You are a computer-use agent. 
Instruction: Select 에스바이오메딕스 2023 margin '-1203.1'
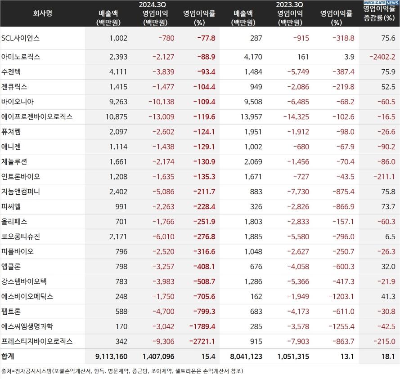(341, 297)
